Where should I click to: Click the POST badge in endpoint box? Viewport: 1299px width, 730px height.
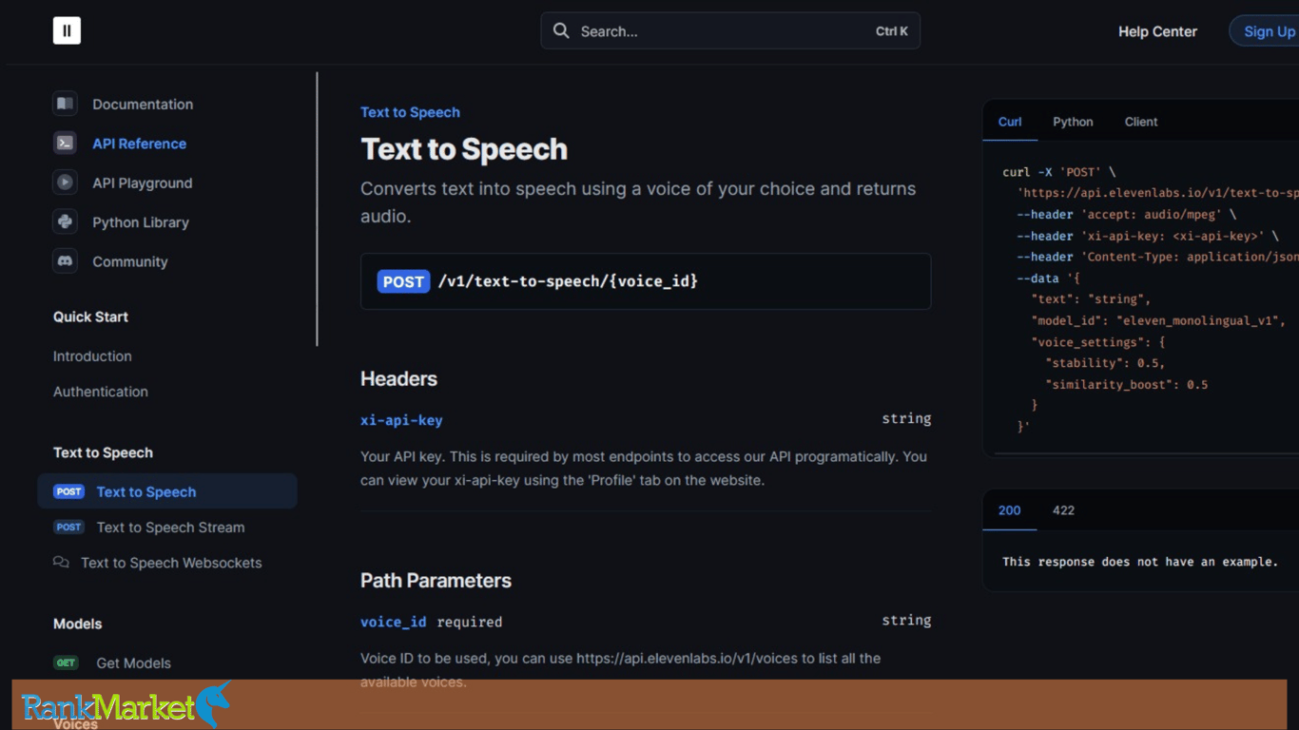pyautogui.click(x=403, y=281)
